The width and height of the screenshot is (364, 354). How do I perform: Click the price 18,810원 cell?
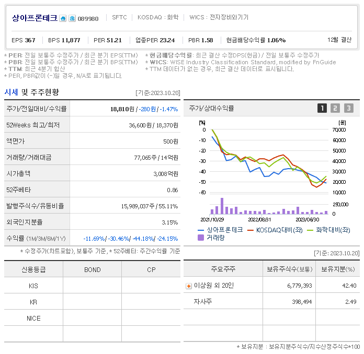122,109
